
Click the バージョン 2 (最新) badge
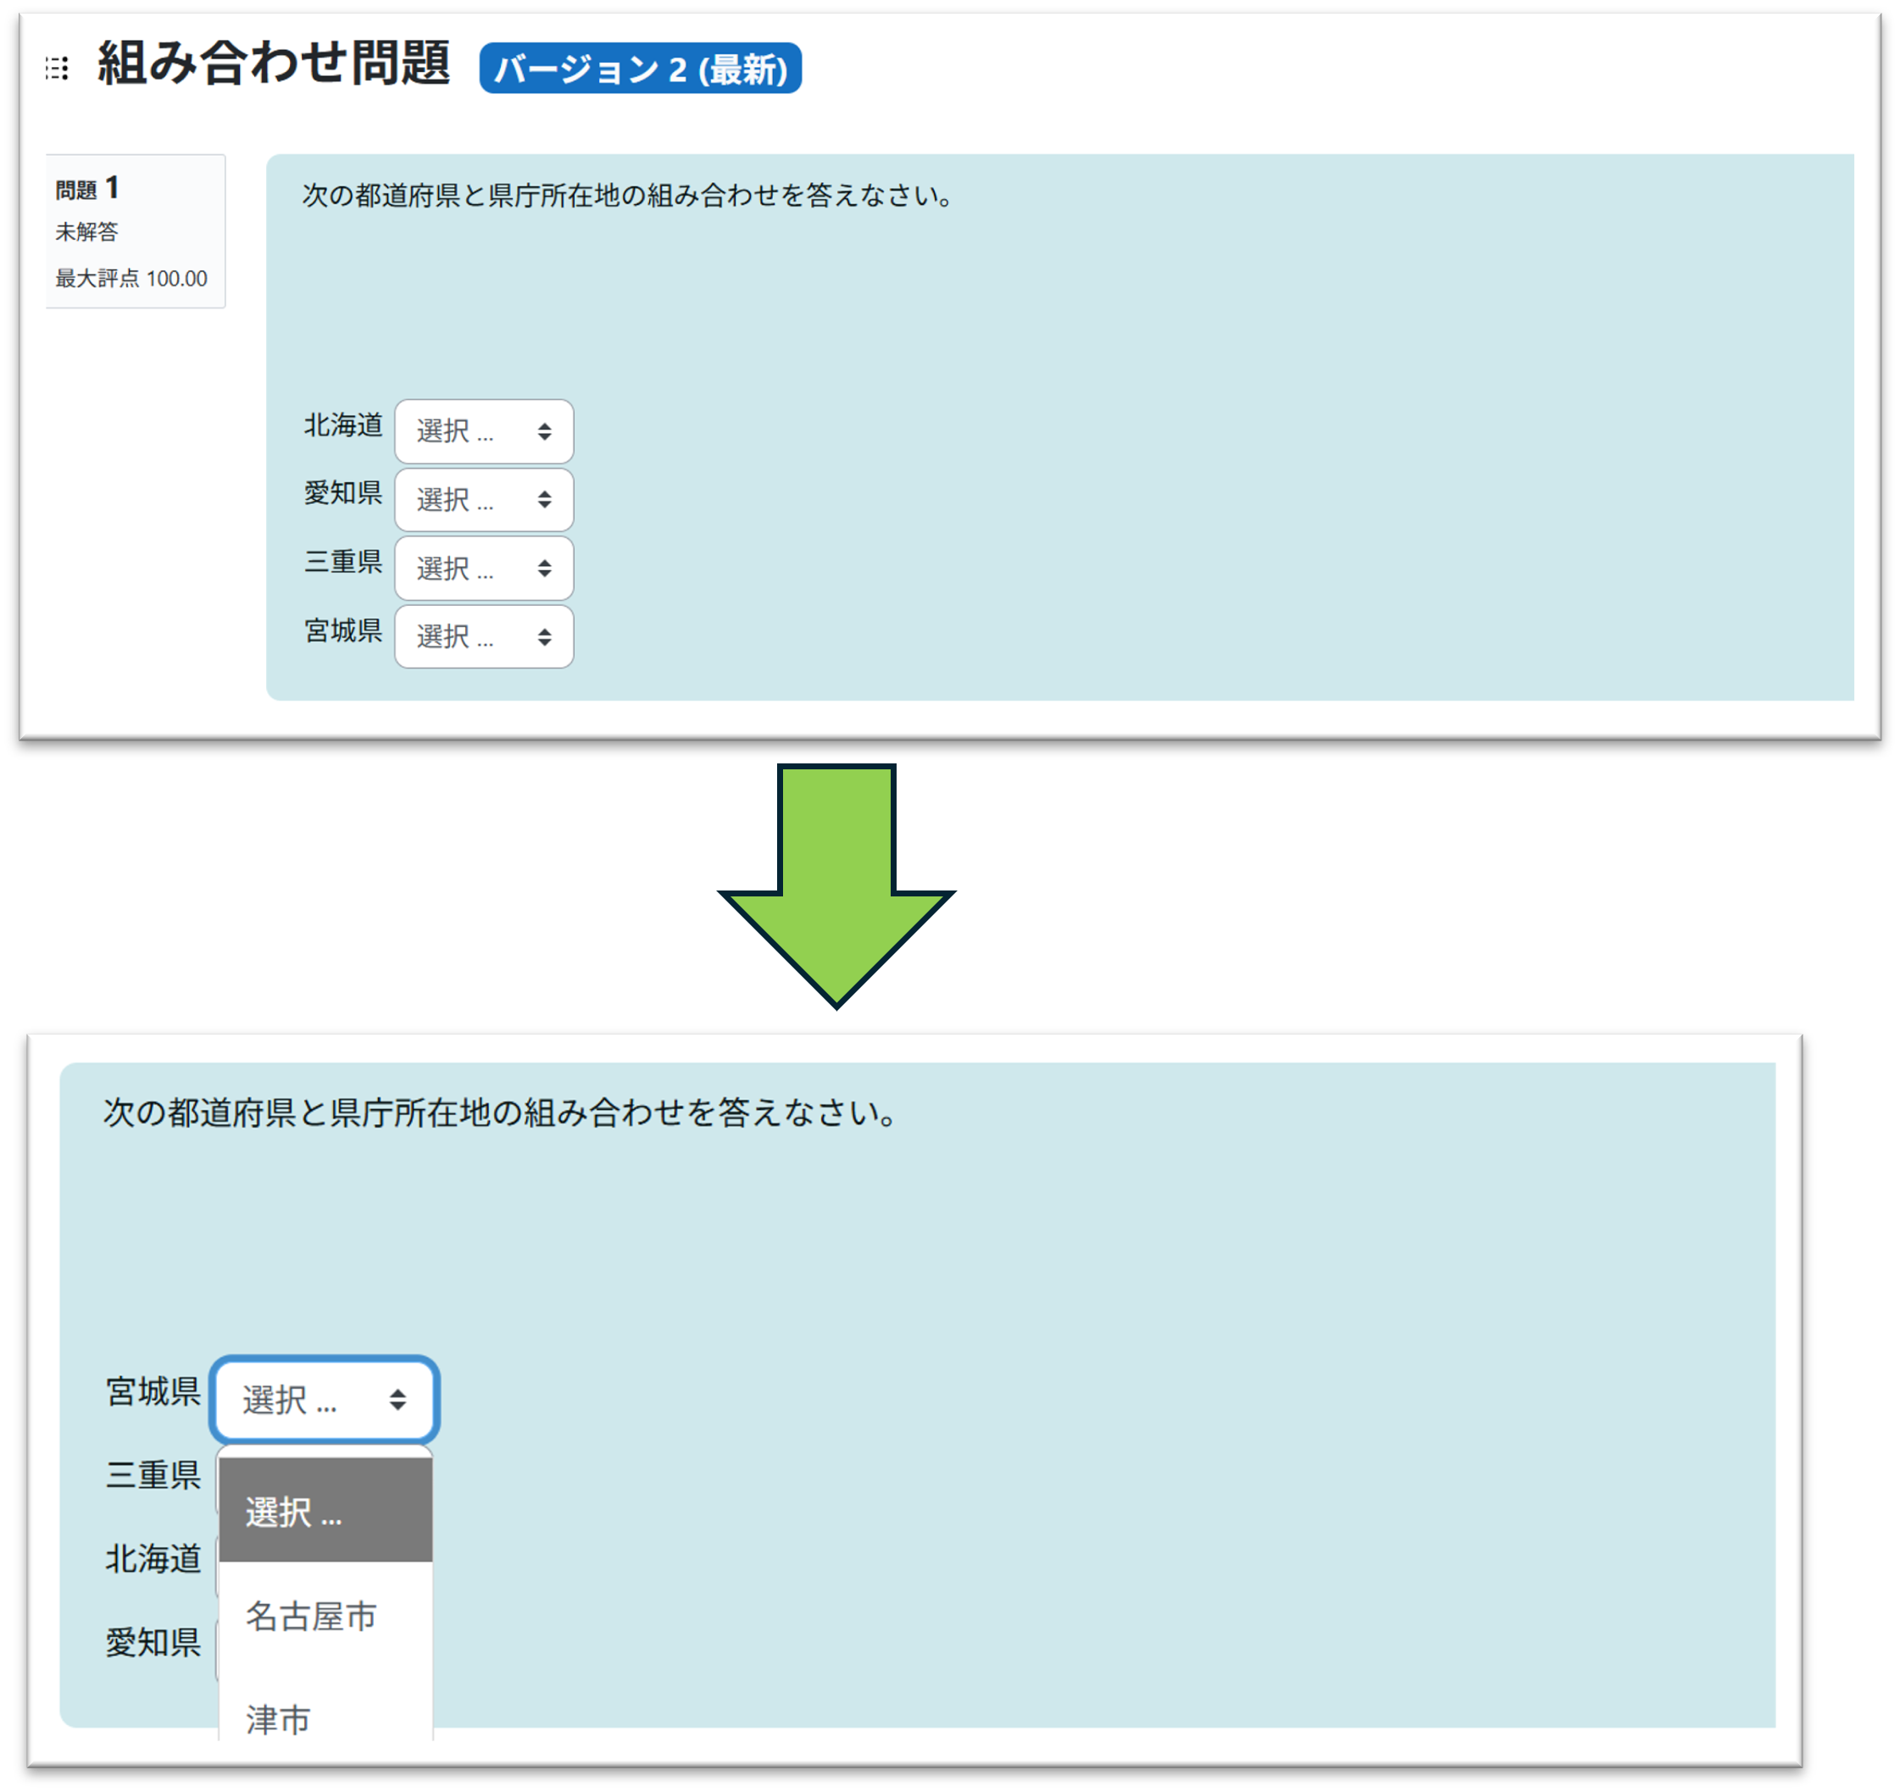pyautogui.click(x=639, y=69)
